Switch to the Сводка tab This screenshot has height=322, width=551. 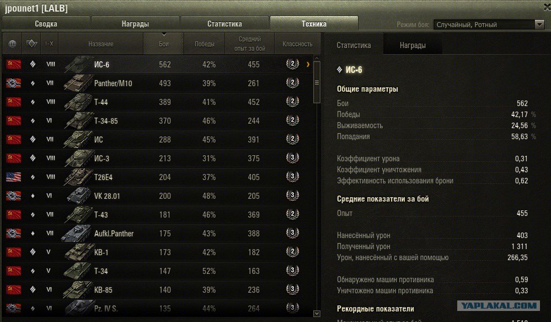[x=46, y=24]
